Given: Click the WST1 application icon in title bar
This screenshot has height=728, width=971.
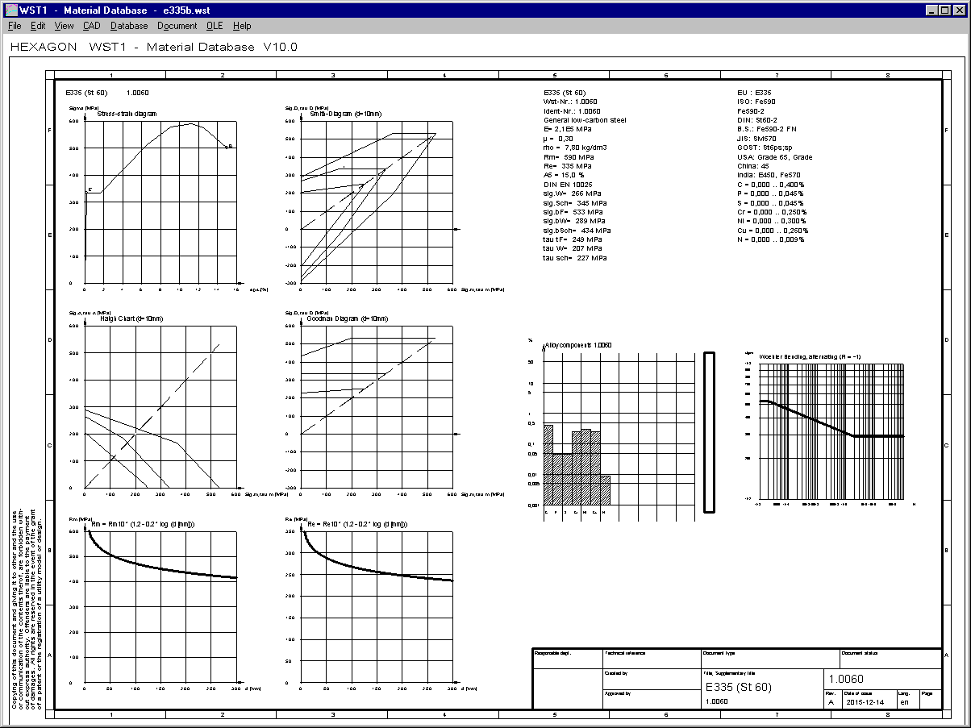Looking at the screenshot, I should (x=10, y=10).
